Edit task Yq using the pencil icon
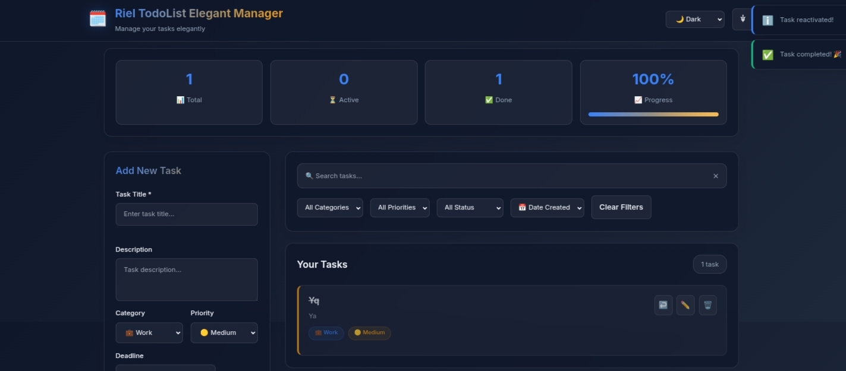The image size is (846, 371). [685, 305]
